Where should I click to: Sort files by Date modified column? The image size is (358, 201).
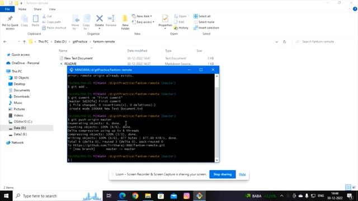point(137,51)
